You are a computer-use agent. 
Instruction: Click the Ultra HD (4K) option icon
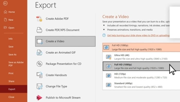pos(109,57)
